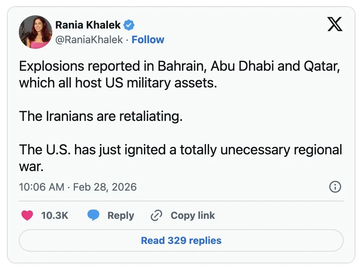Click the "totally unecessary regional war" sentence
Image resolution: width=361 pixels, height=269 pixels.
[x=180, y=149]
